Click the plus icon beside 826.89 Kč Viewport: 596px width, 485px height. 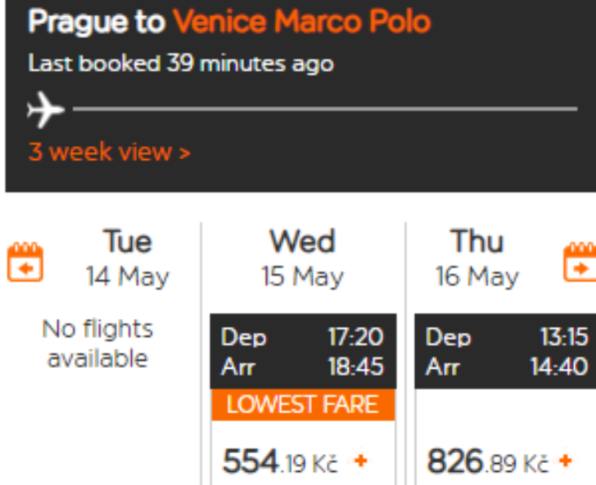pos(565,461)
